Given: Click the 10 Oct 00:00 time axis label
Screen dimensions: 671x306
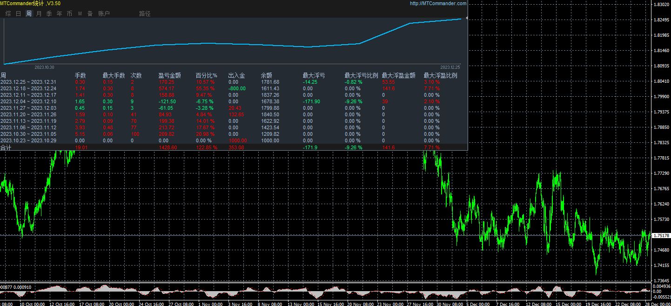Looking at the screenshot, I should click(x=32, y=304).
